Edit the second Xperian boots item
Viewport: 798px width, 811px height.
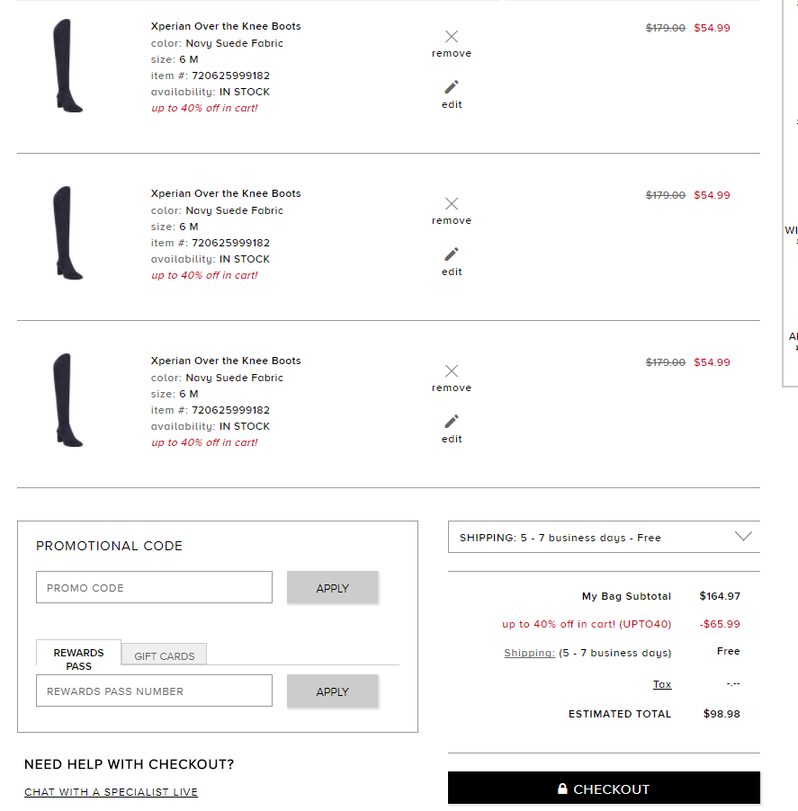451,260
